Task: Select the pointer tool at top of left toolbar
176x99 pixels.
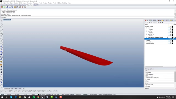Action: coord(1,21)
